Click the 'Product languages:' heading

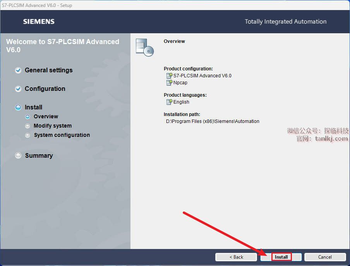(x=185, y=95)
